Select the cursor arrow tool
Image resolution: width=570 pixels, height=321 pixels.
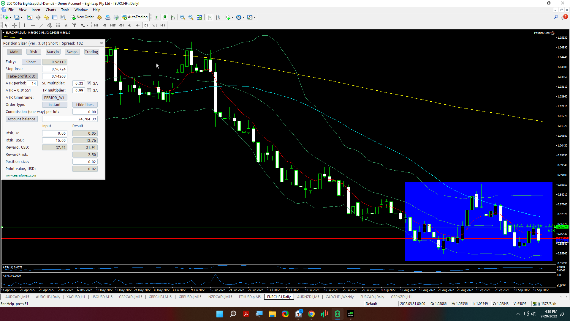[x=6, y=25]
